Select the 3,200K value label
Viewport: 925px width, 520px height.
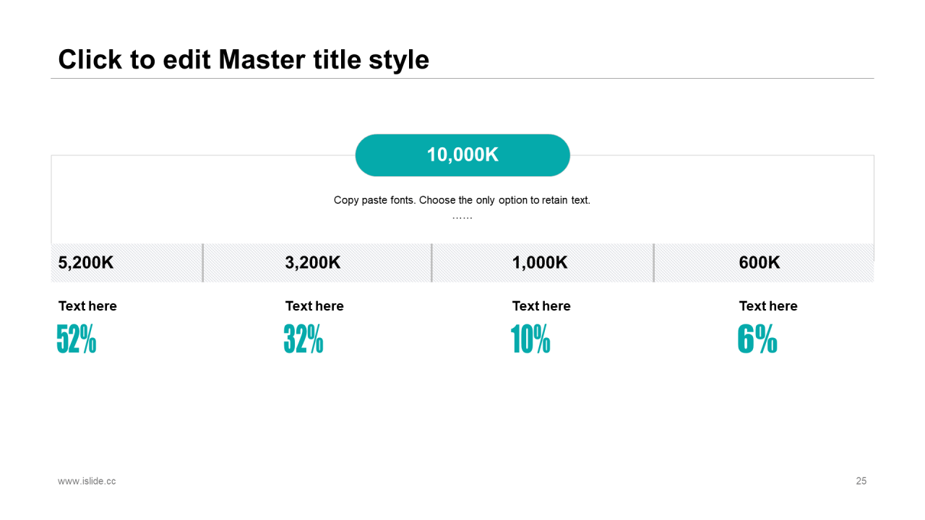[313, 263]
